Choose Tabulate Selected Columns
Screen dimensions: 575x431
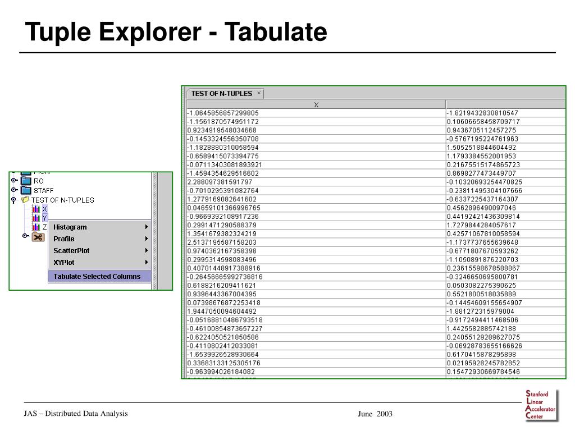[x=100, y=276]
